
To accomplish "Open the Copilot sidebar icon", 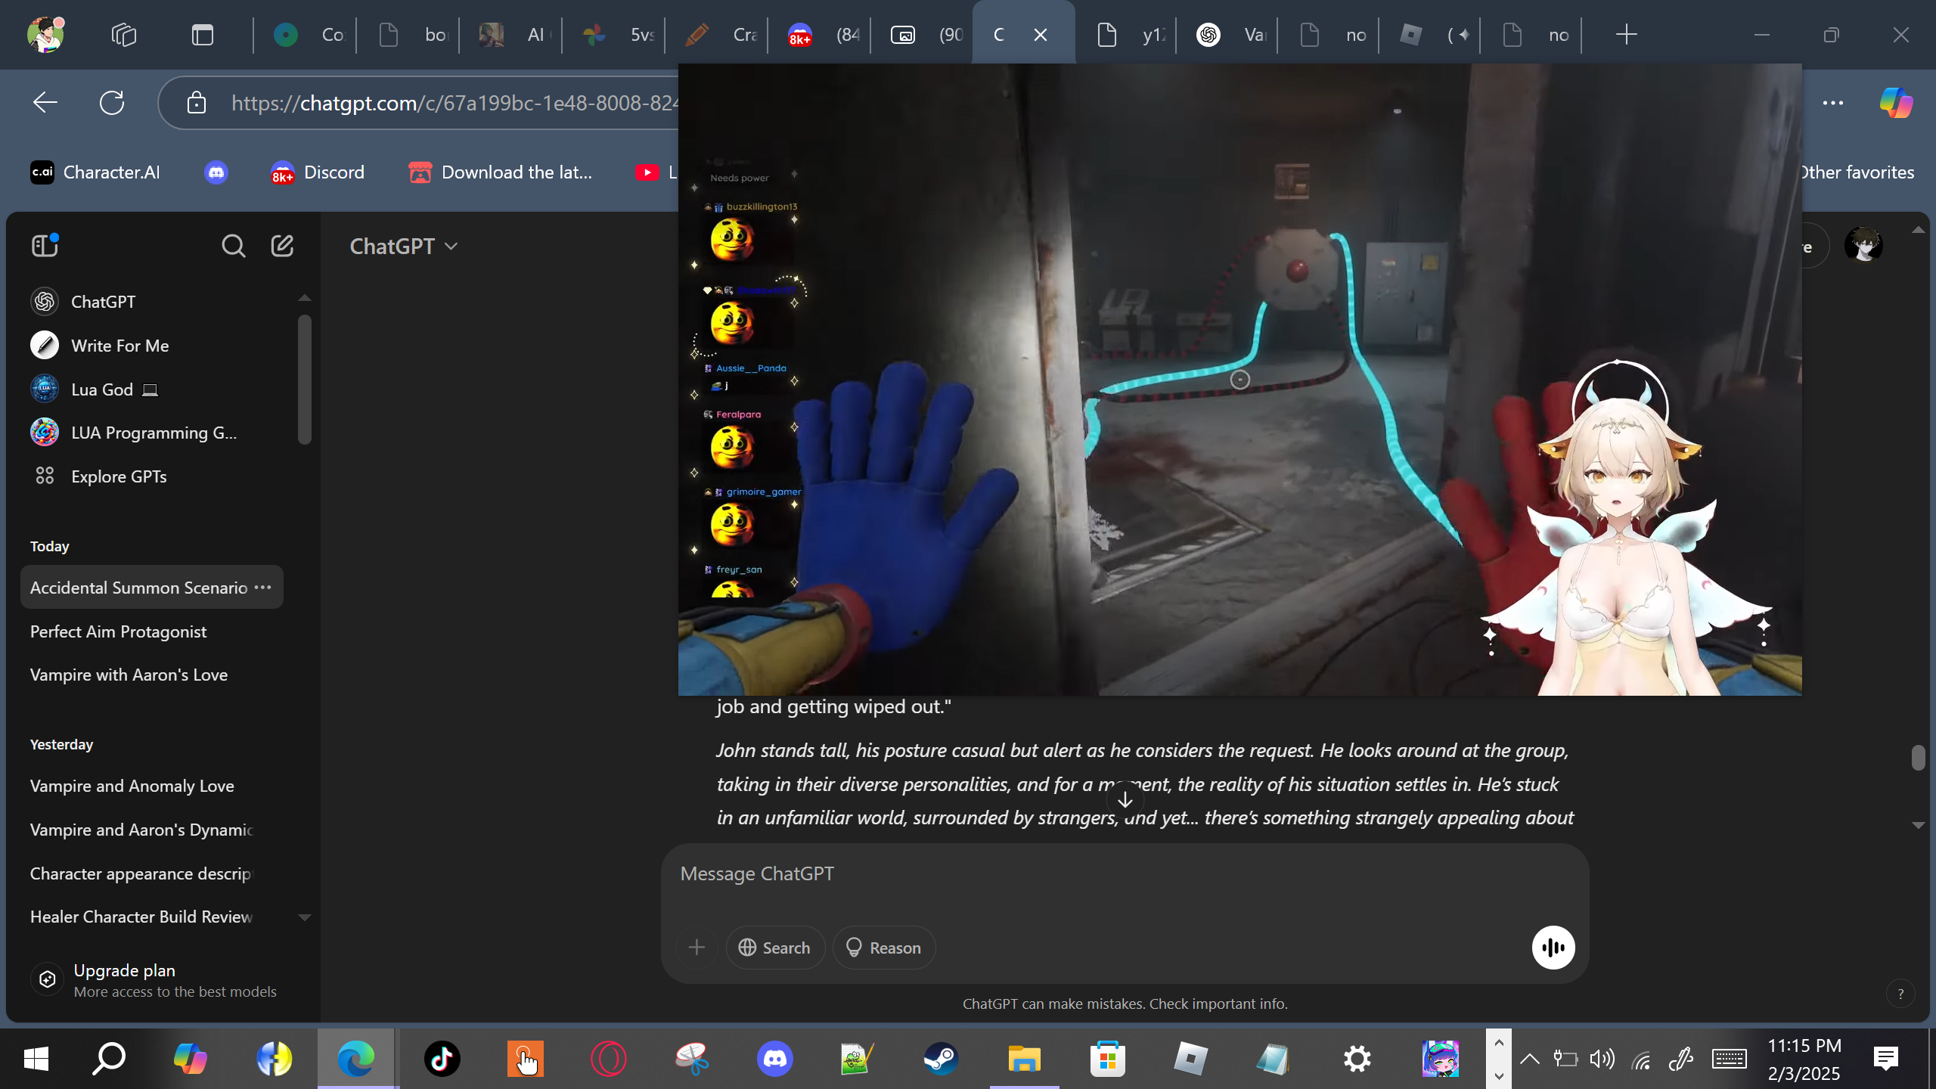I will point(1896,102).
